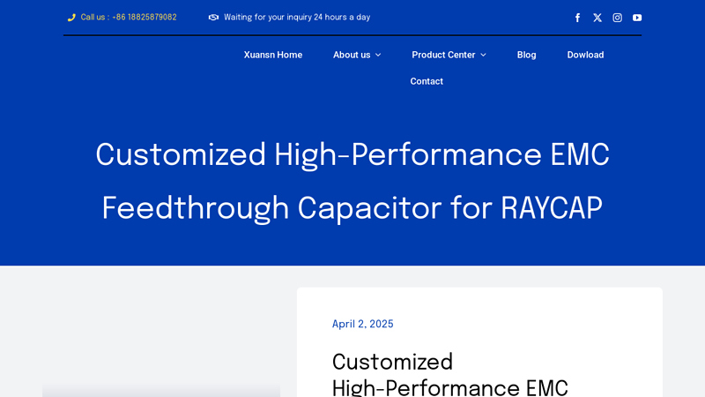Expand the Product Center dropdown chevron
This screenshot has height=397, width=705.
click(483, 55)
